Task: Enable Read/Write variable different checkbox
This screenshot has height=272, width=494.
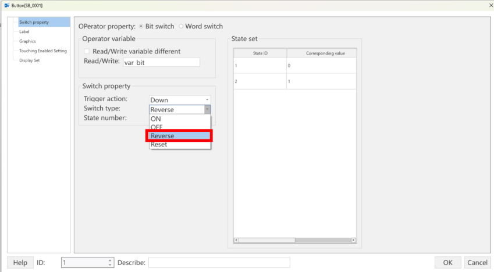Action: pyautogui.click(x=87, y=51)
